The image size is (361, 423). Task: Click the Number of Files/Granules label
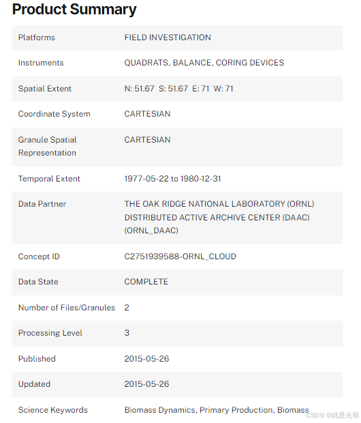67,308
